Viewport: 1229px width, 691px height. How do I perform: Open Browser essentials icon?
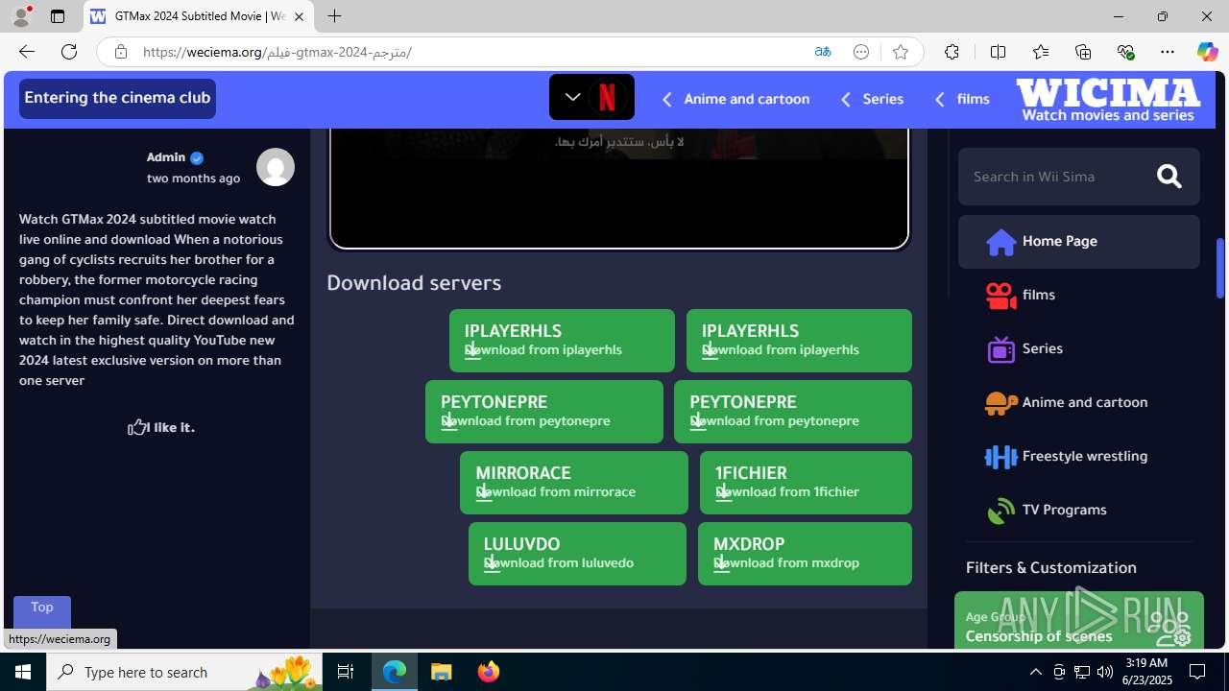(x=1125, y=52)
